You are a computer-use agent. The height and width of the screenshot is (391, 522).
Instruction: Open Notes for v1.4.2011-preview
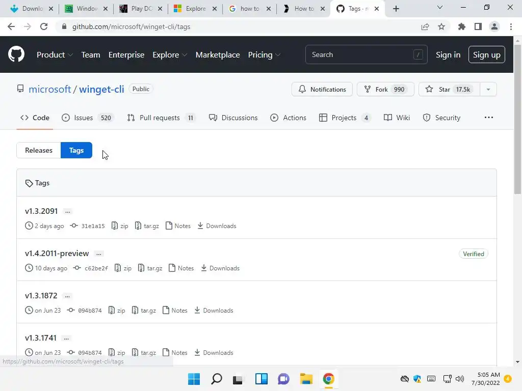[x=181, y=268]
